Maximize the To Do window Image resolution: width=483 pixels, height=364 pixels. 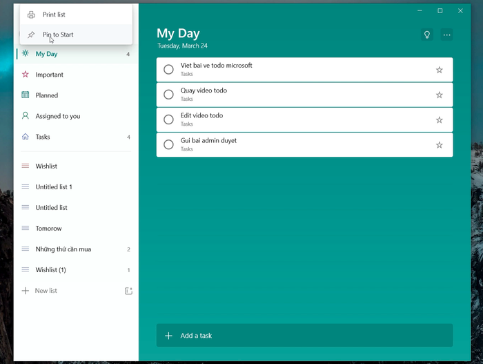(440, 11)
